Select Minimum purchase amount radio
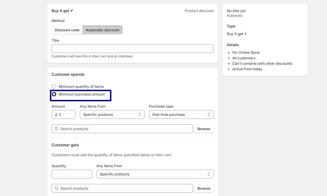This screenshot has width=327, height=196. pyautogui.click(x=54, y=94)
